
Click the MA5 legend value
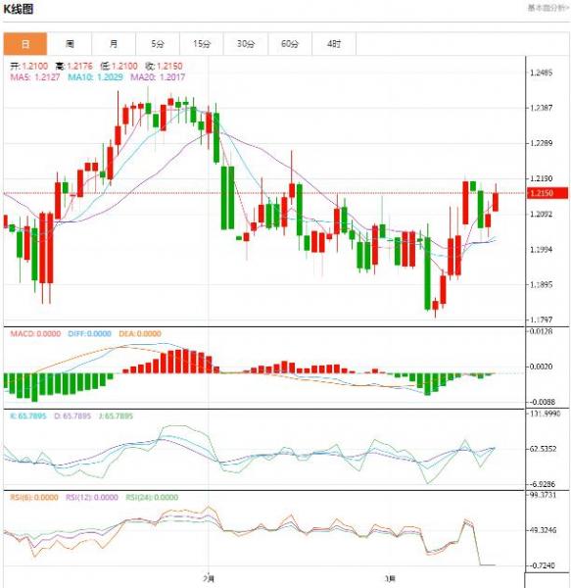tap(35, 77)
